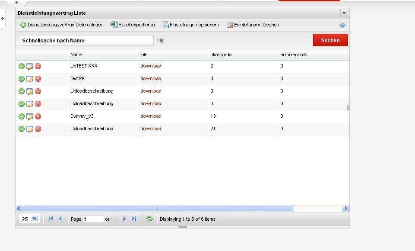The height and width of the screenshot is (251, 415).
Task: Click the Excel exportieren icon
Action: tap(114, 25)
